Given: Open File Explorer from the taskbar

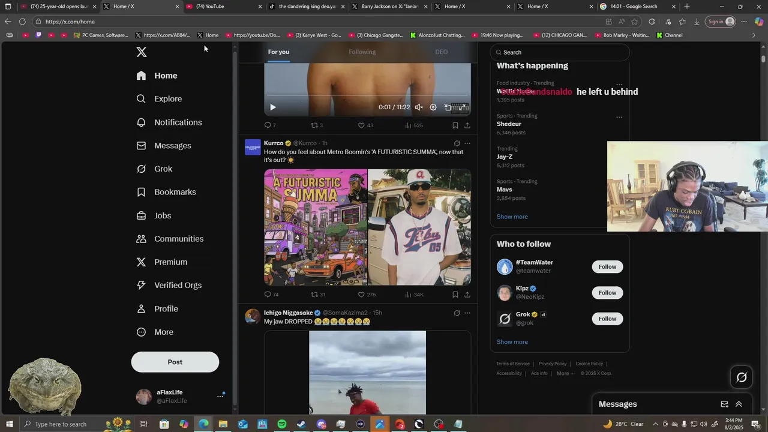Looking at the screenshot, I should [x=223, y=424].
